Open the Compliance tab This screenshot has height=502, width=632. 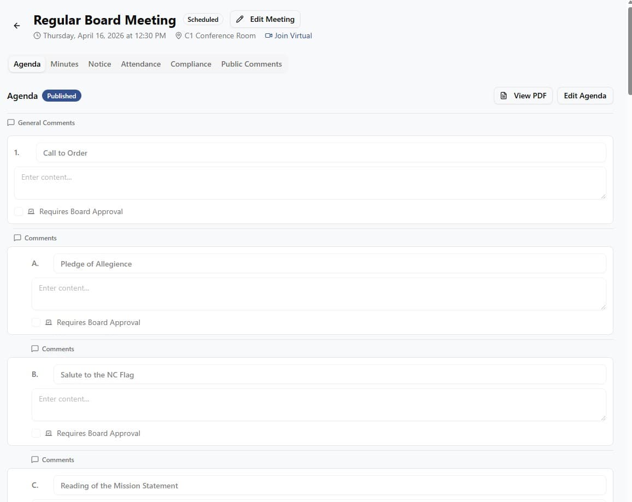click(191, 64)
